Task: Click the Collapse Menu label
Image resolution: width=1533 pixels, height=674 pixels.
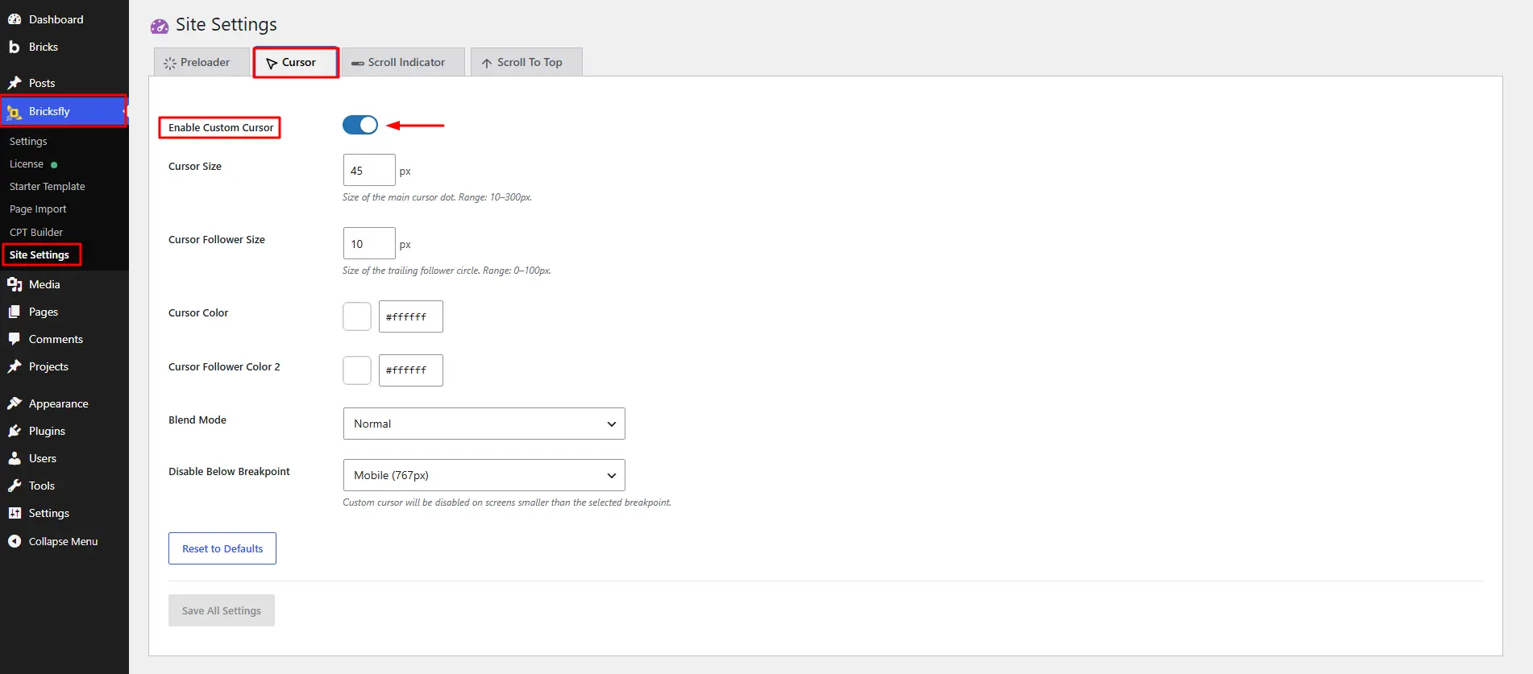Action: point(63,541)
